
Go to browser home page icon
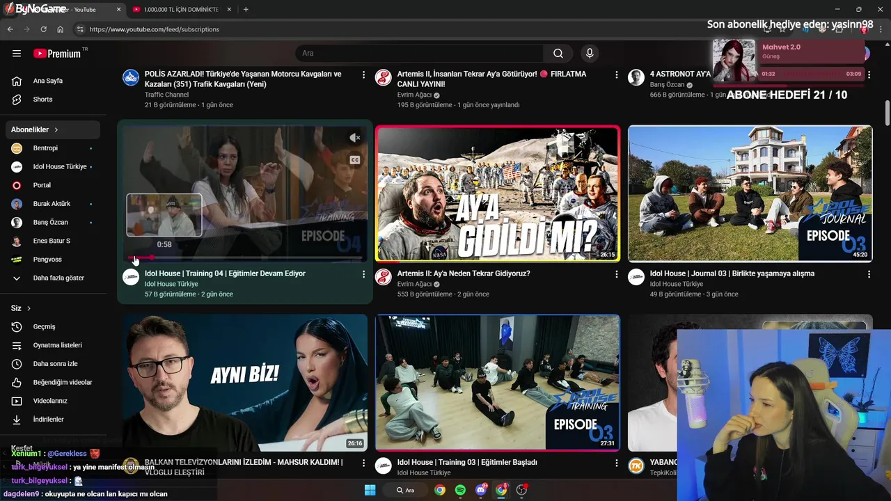coord(61,29)
